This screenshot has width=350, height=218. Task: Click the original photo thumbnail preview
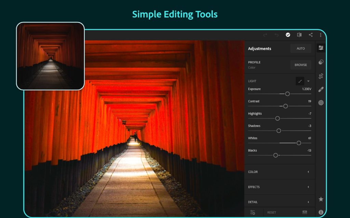[x=50, y=56]
